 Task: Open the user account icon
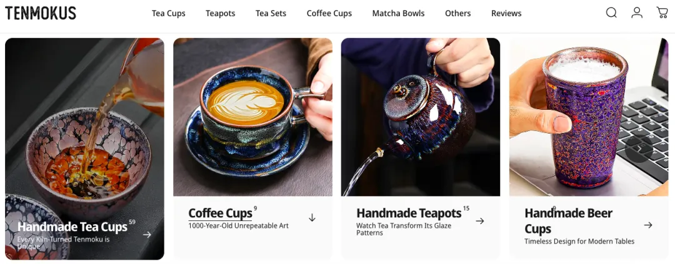637,13
